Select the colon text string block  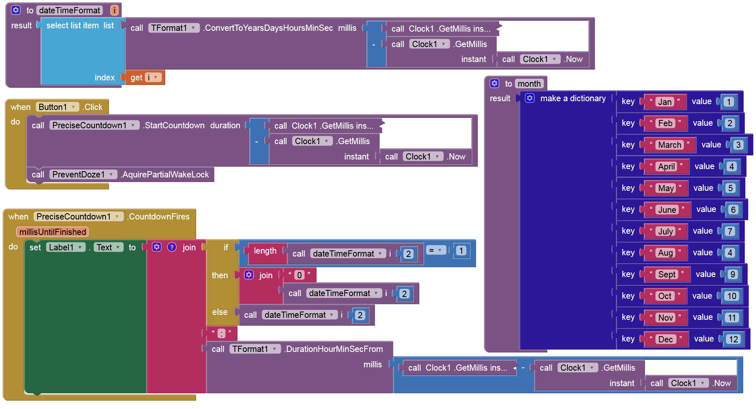pyautogui.click(x=221, y=334)
